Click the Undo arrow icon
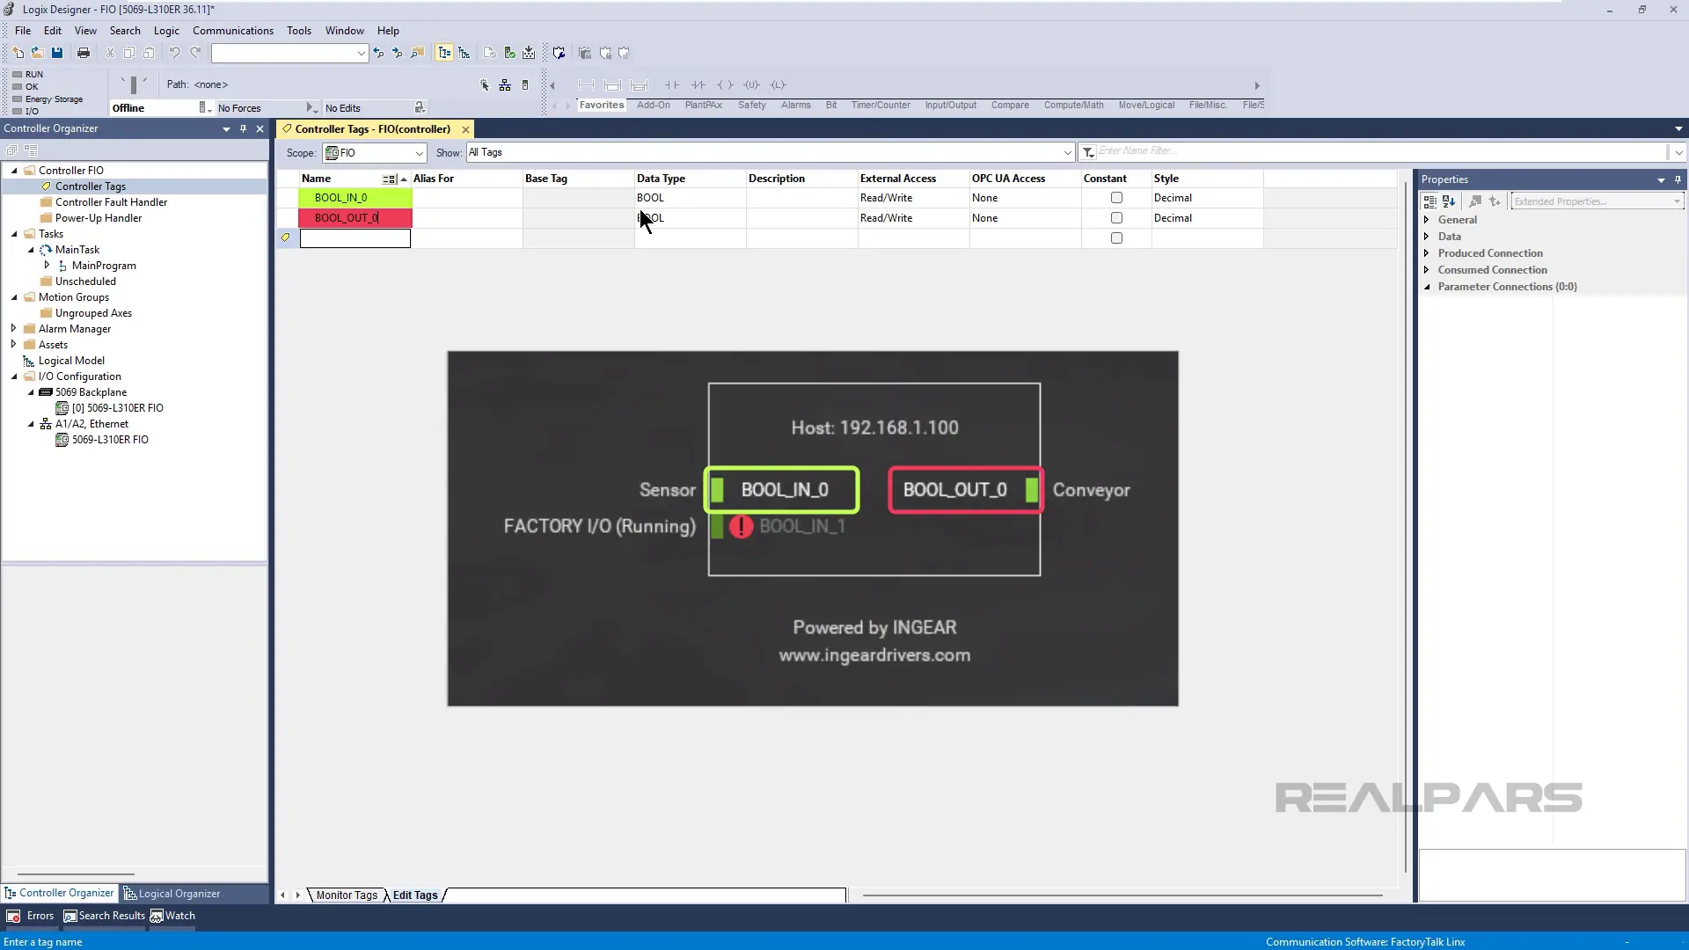Image resolution: width=1689 pixels, height=950 pixels. pyautogui.click(x=174, y=53)
